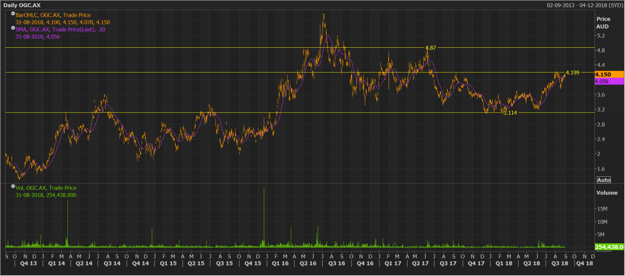Click the Q4 14 quarter label
Viewport: 625px width, 276px height.
click(141, 263)
